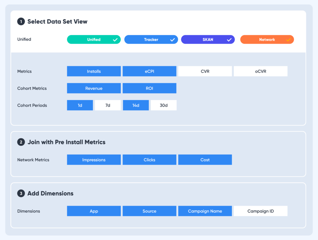The width and height of the screenshot is (318, 240).
Task: Click the Unified row label text
Action: tap(24, 39)
